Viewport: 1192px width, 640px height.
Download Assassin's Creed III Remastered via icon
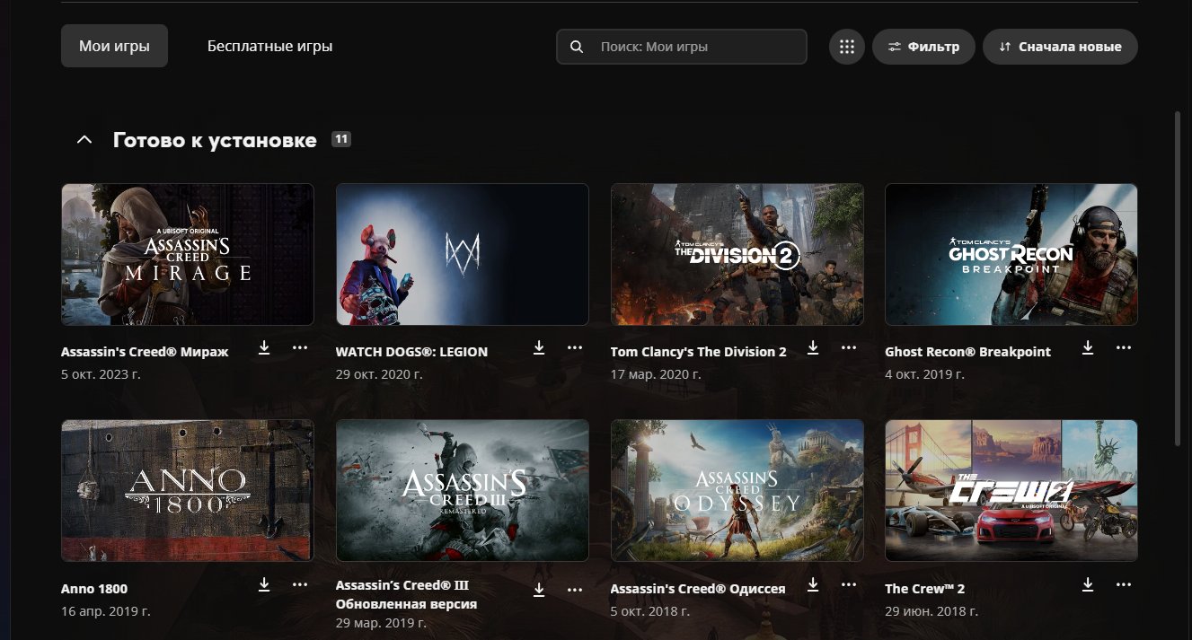(x=539, y=590)
